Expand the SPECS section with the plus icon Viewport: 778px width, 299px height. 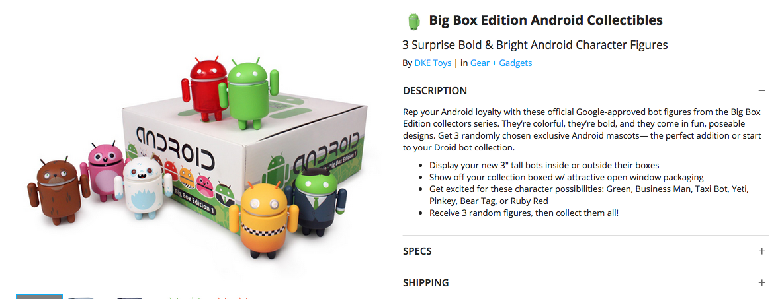[761, 251]
